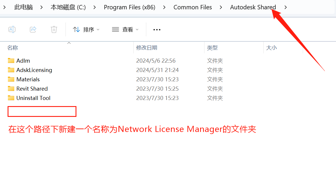Open the more options ellipsis icon

tap(157, 29)
